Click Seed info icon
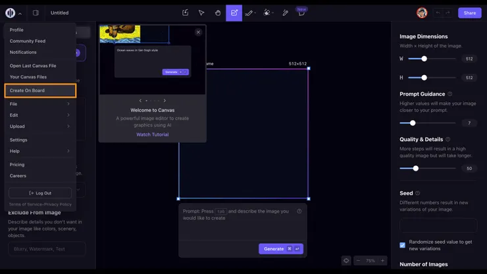 pos(417,193)
